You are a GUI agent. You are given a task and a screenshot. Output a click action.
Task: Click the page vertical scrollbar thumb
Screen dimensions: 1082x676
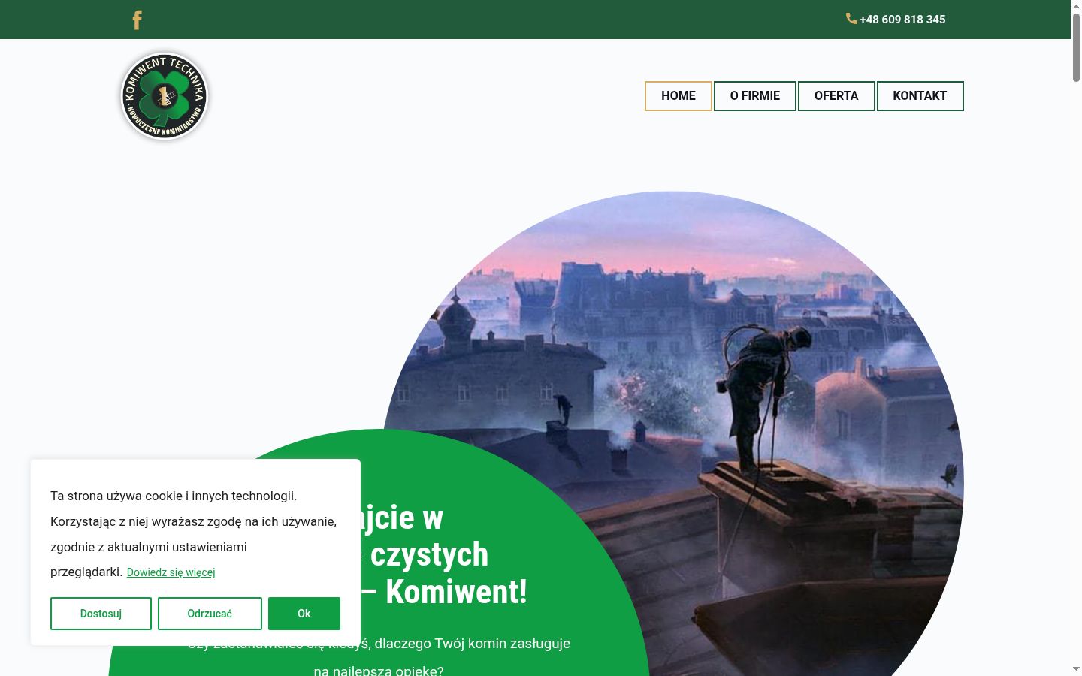coord(1076,47)
